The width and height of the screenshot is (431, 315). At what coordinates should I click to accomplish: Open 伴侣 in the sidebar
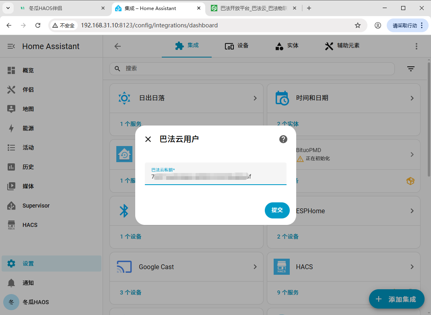52,90
